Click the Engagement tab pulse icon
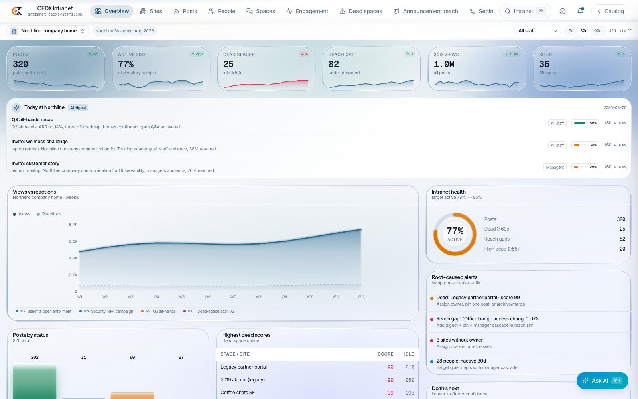 point(289,11)
